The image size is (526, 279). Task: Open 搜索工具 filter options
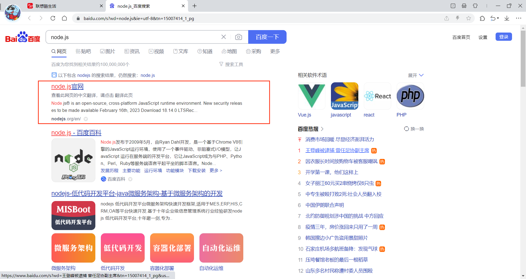pos(231,64)
